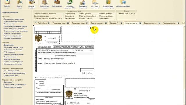Open Основные средства и НМА section
The image size is (186, 105).
(70, 4)
